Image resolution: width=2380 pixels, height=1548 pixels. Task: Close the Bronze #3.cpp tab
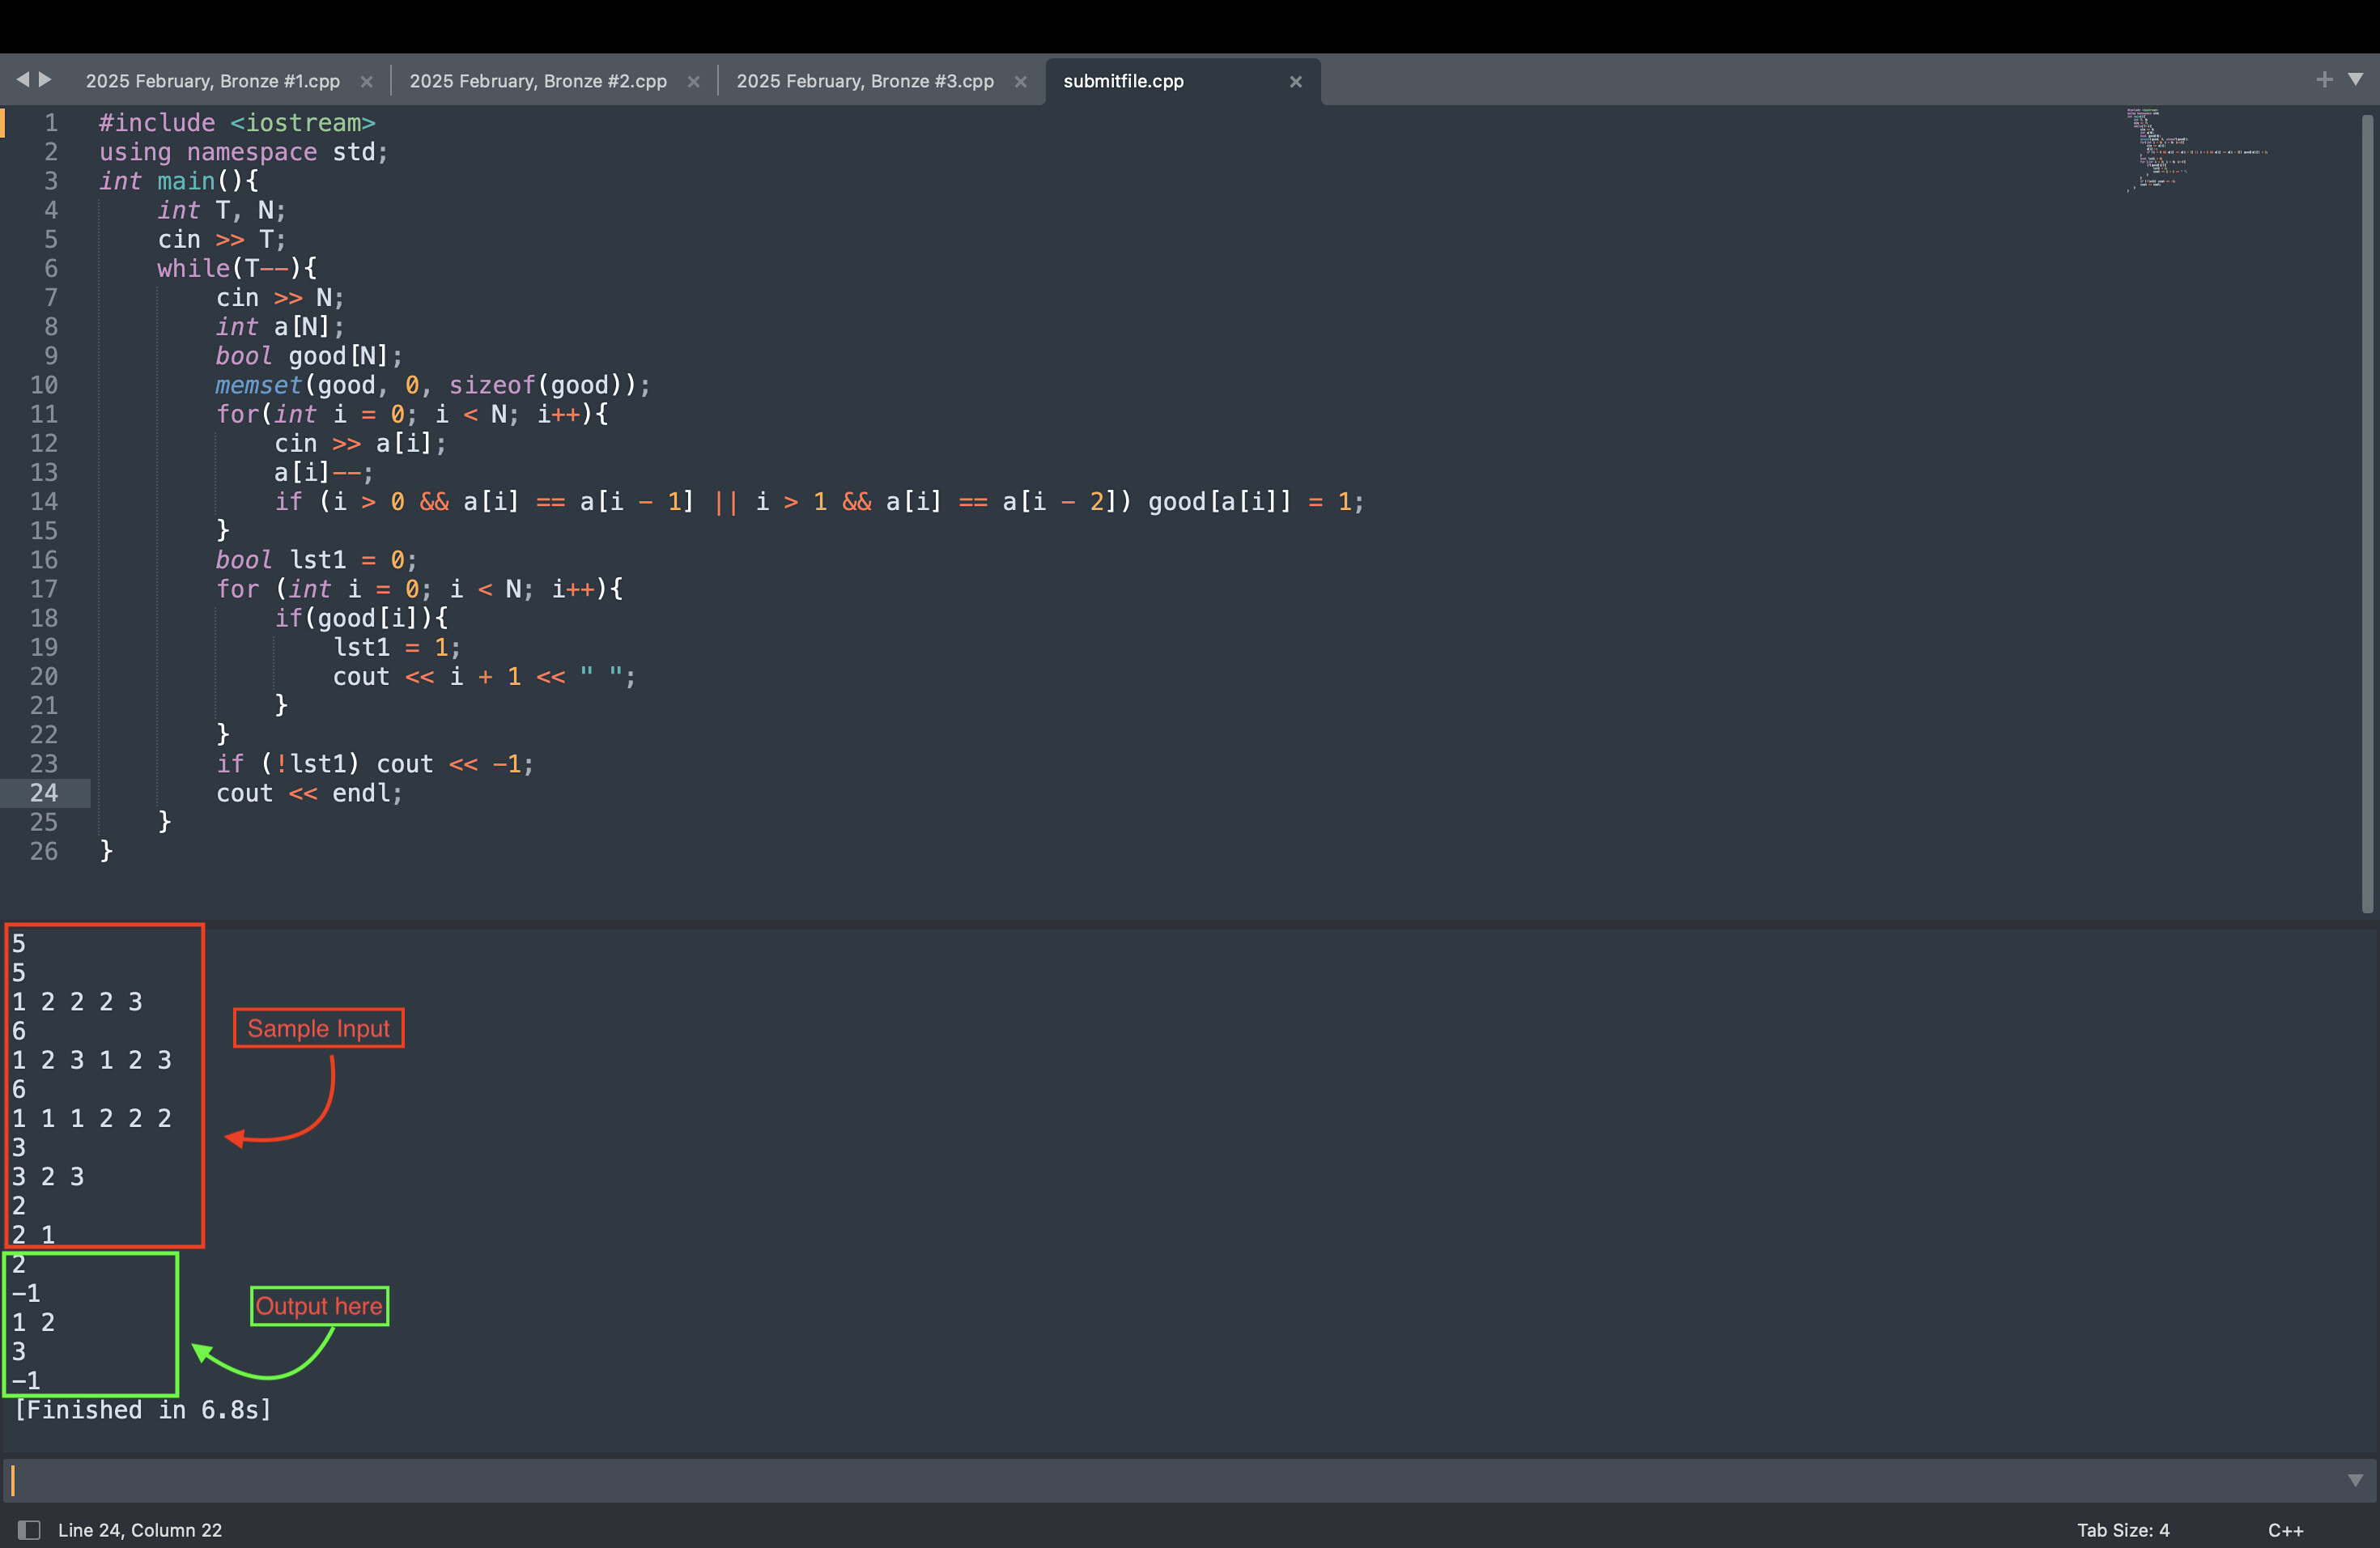pos(1020,82)
